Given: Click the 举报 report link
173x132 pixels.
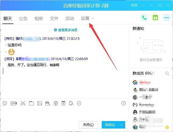Looking at the screenshot, I should [x=134, y=5].
